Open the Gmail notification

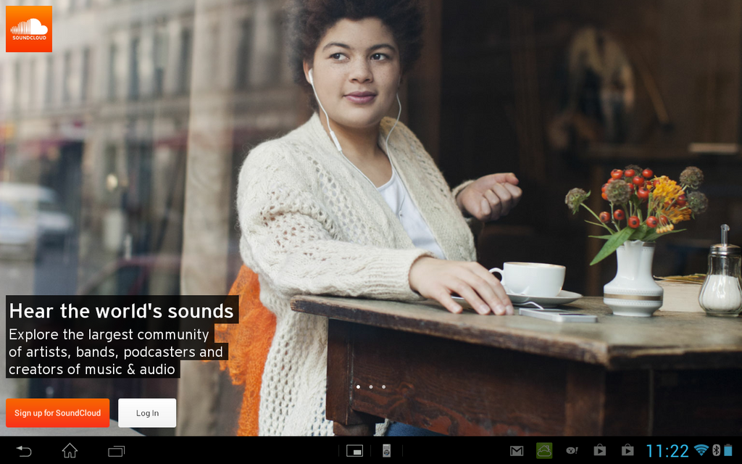(x=517, y=451)
